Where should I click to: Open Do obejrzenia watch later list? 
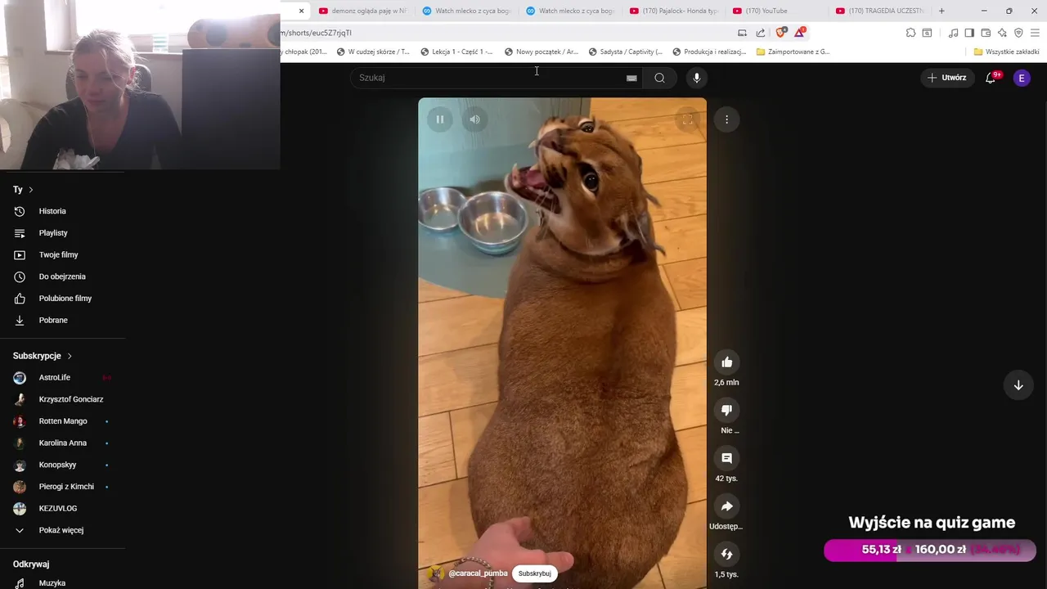point(63,277)
